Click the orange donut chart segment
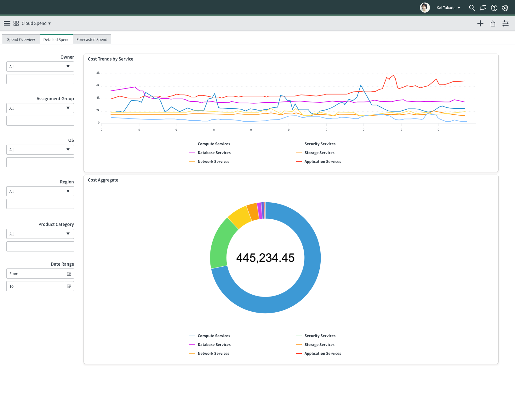This screenshot has height=398, width=515. point(253,212)
